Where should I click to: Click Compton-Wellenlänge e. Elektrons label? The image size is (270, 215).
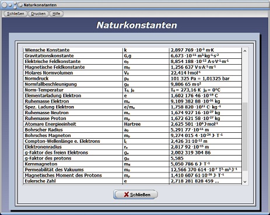(x=62, y=141)
